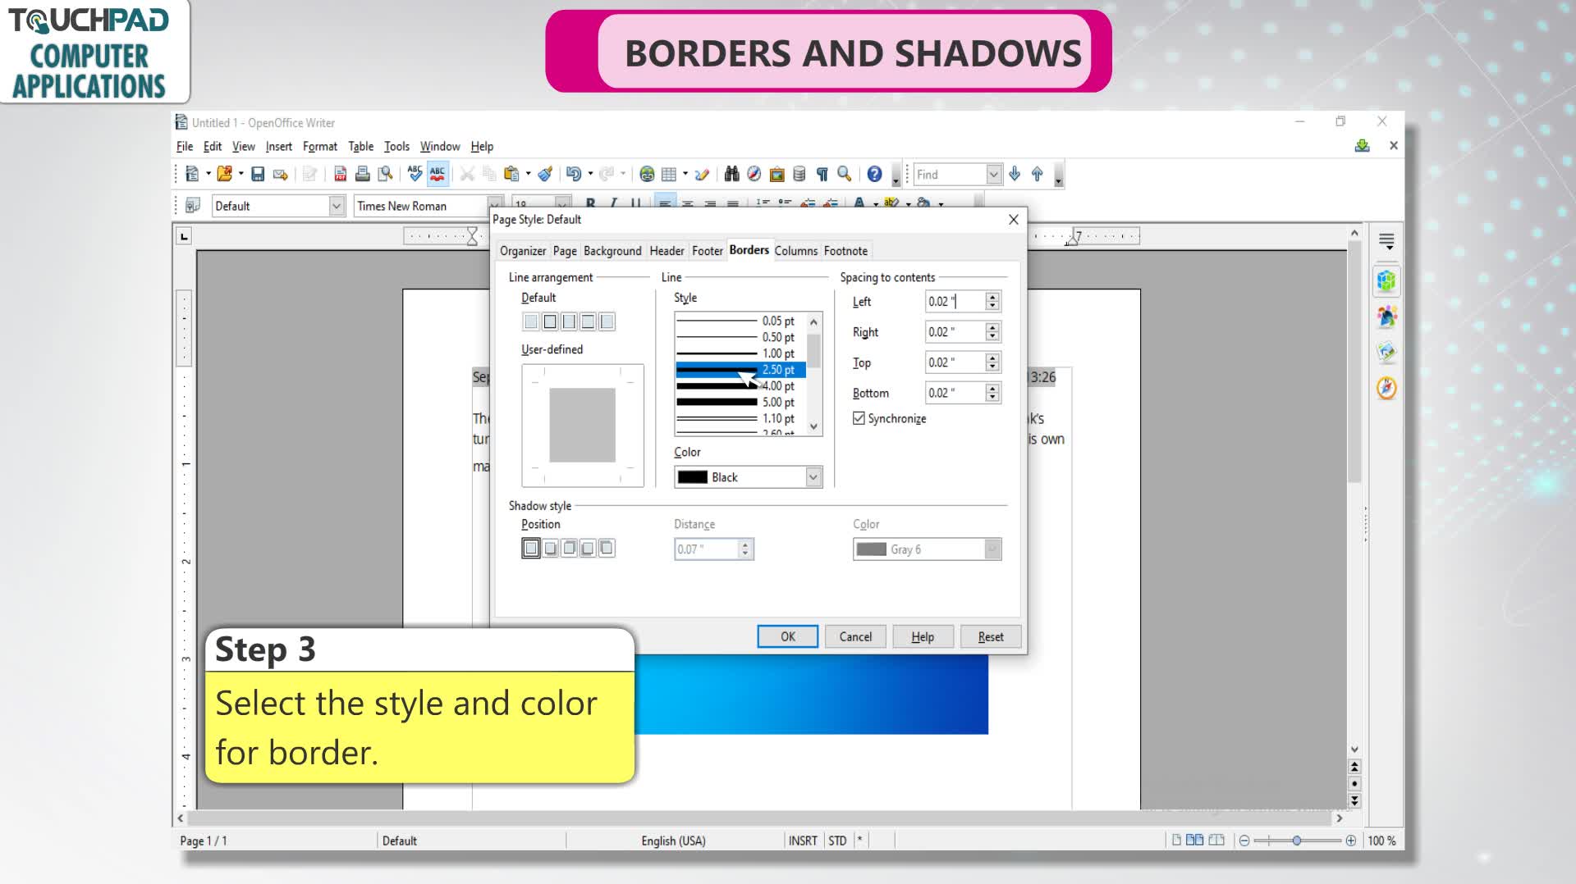1576x884 pixels.
Task: Click the Format Paintbrush icon
Action: [545, 174]
